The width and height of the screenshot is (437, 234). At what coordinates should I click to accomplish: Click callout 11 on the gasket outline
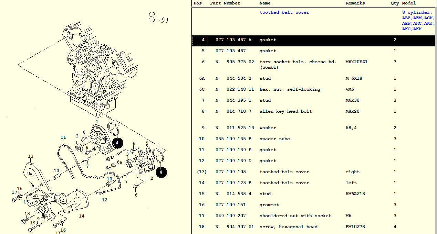tap(63, 137)
